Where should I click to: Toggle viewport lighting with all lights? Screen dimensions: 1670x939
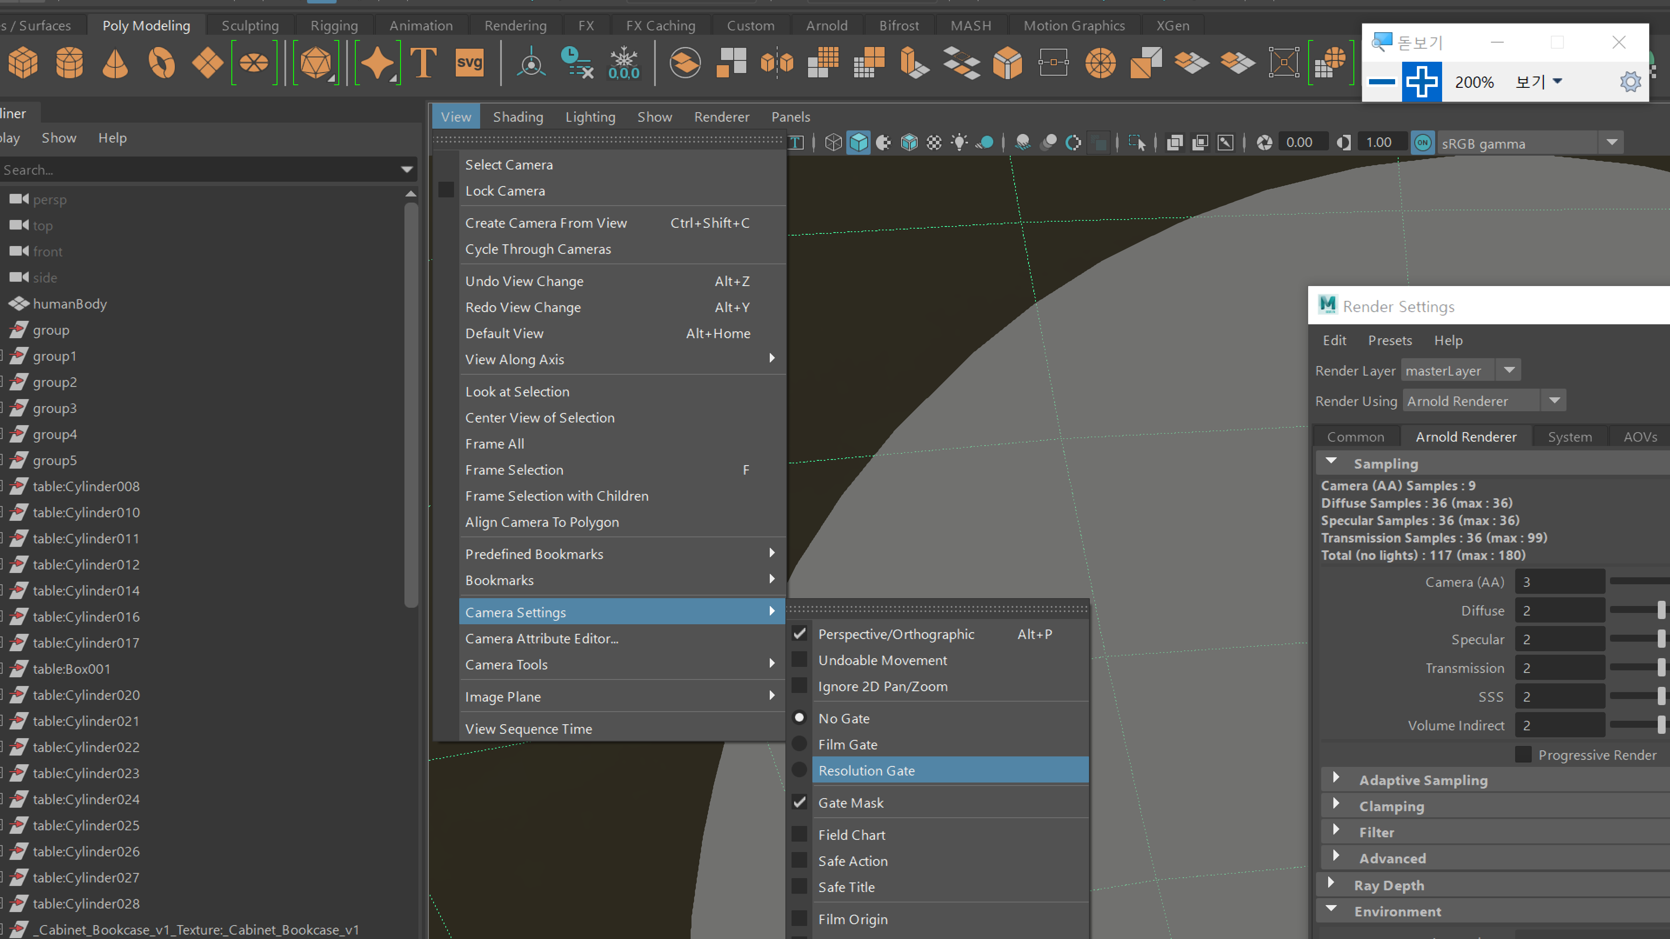[x=959, y=143]
